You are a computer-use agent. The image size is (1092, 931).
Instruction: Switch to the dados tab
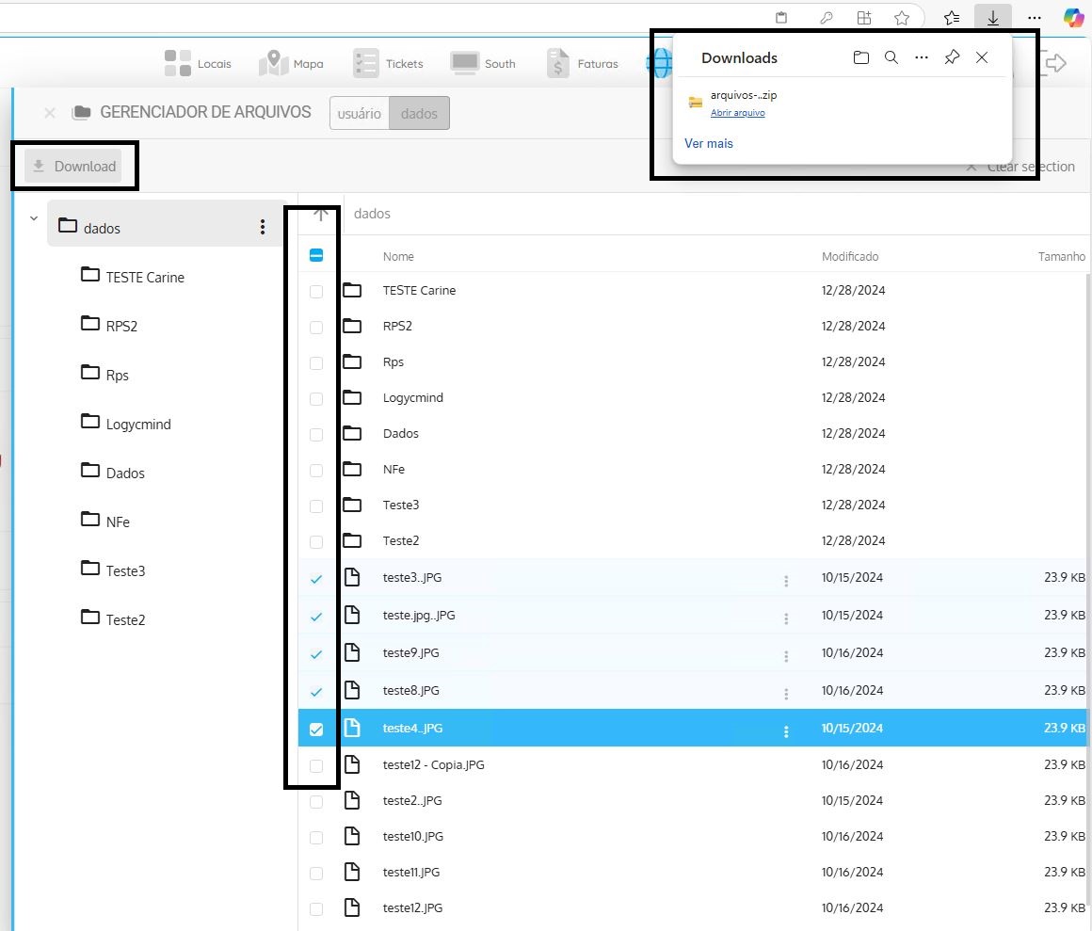tap(419, 113)
